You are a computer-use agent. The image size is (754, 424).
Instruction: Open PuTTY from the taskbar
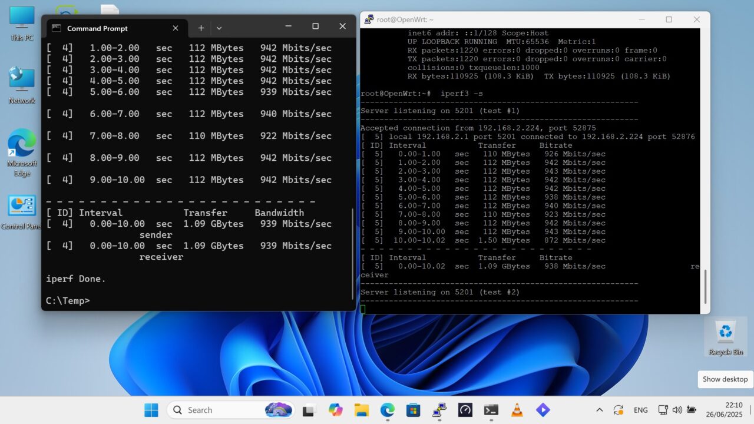439,410
